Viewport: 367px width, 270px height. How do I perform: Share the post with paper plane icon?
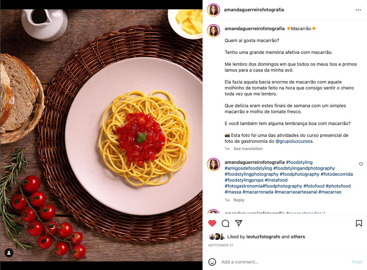point(239,223)
